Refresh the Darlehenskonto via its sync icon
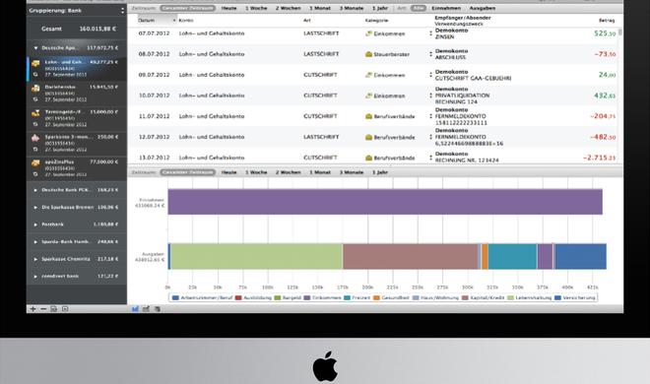 click(35, 99)
